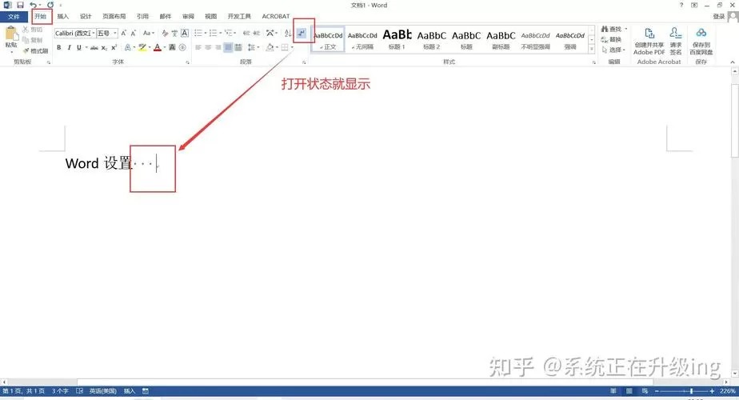Click the 226% zoom level value
The image size is (739, 400).
coord(727,391)
